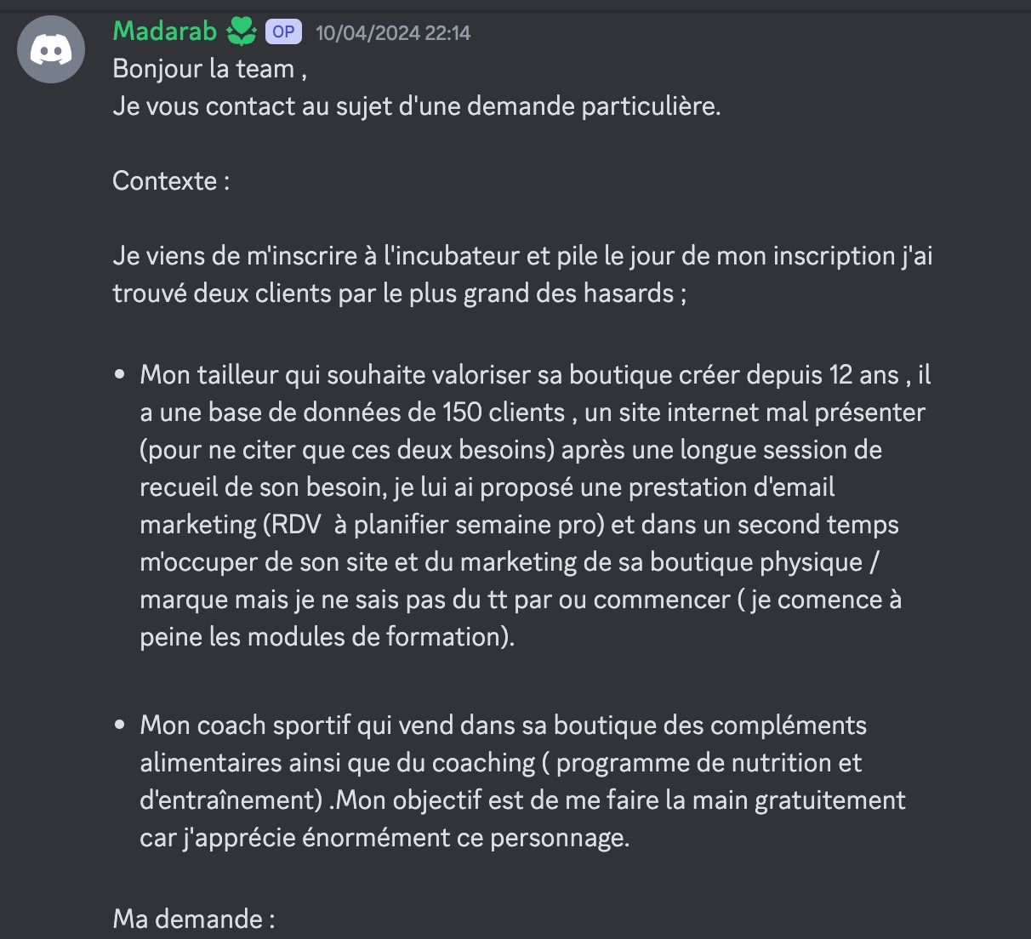Screen dimensions: 1031x939
Task: Click the default Discord avatar of Madarab
Action: [x=51, y=49]
